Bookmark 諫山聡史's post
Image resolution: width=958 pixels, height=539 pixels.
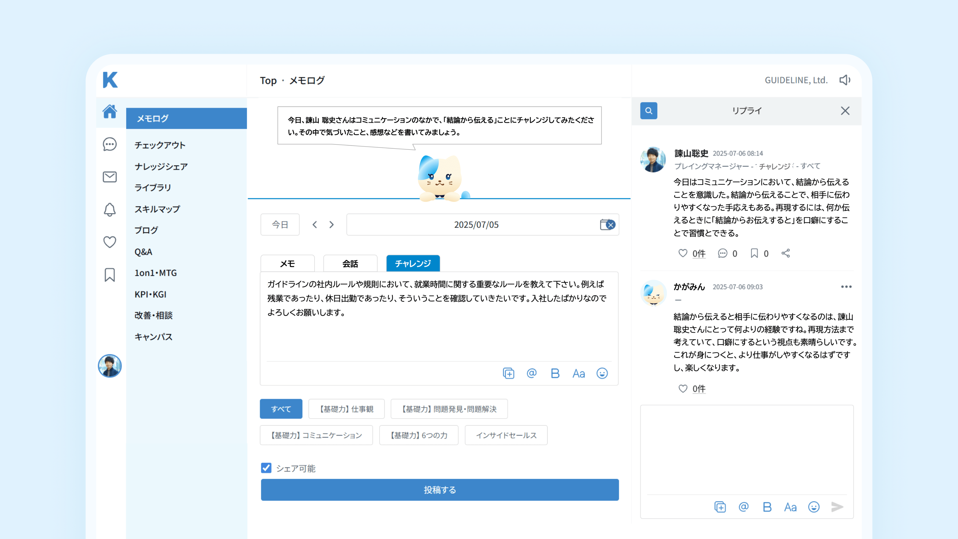(754, 253)
